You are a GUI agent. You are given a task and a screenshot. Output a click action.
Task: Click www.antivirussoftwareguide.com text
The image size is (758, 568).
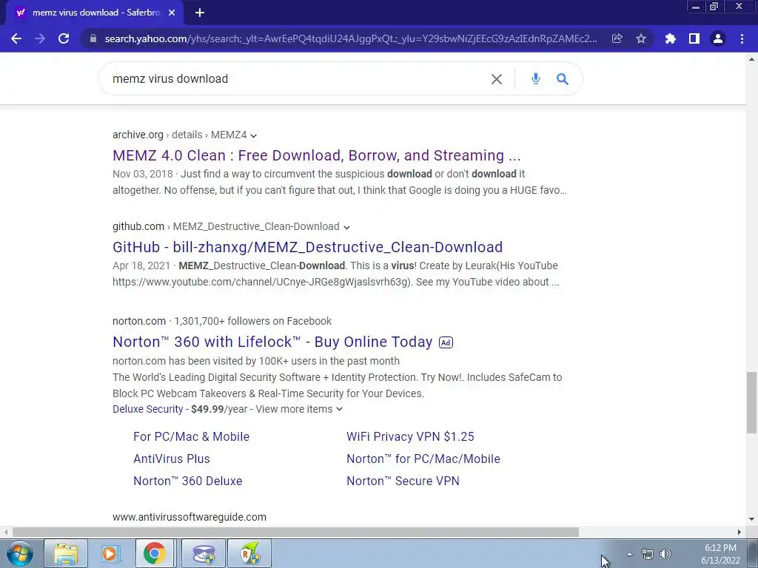(189, 517)
